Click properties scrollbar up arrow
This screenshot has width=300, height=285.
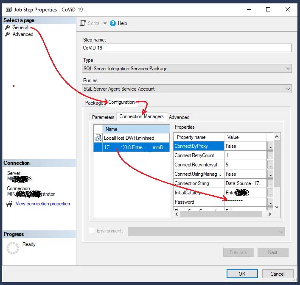click(x=277, y=136)
